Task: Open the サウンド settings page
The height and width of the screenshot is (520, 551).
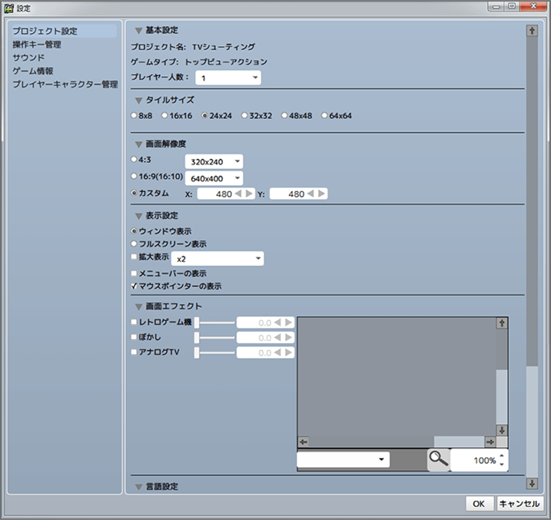Action: (28, 58)
